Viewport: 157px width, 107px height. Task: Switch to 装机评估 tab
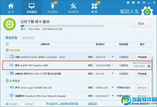pos(28,38)
